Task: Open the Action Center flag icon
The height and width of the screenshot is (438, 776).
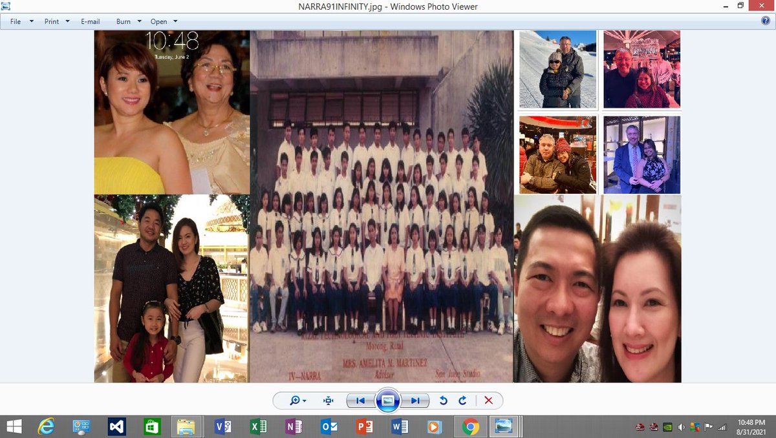Action: pyautogui.click(x=708, y=427)
